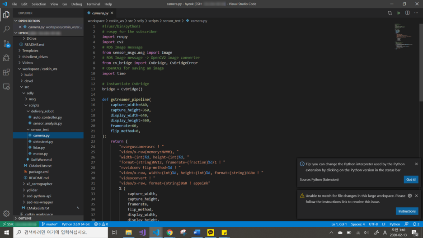Open the File menu
The height and width of the screenshot is (238, 423).
[x=14, y=4]
